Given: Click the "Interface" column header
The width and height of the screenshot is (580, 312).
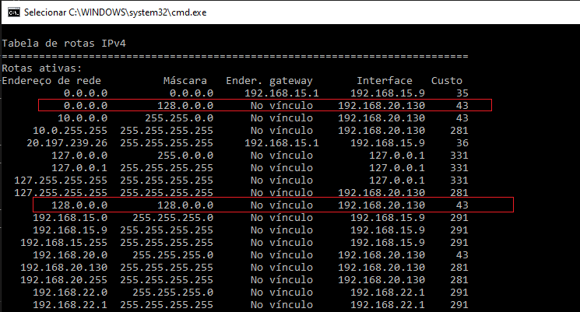Looking at the screenshot, I should click(385, 80).
